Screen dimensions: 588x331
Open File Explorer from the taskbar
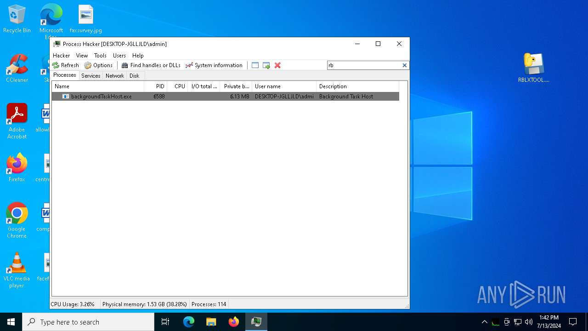pos(211,322)
